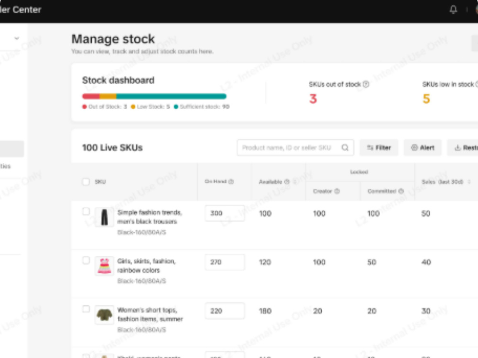
Task: Click info icon next to On Hand
Action: coord(231,181)
